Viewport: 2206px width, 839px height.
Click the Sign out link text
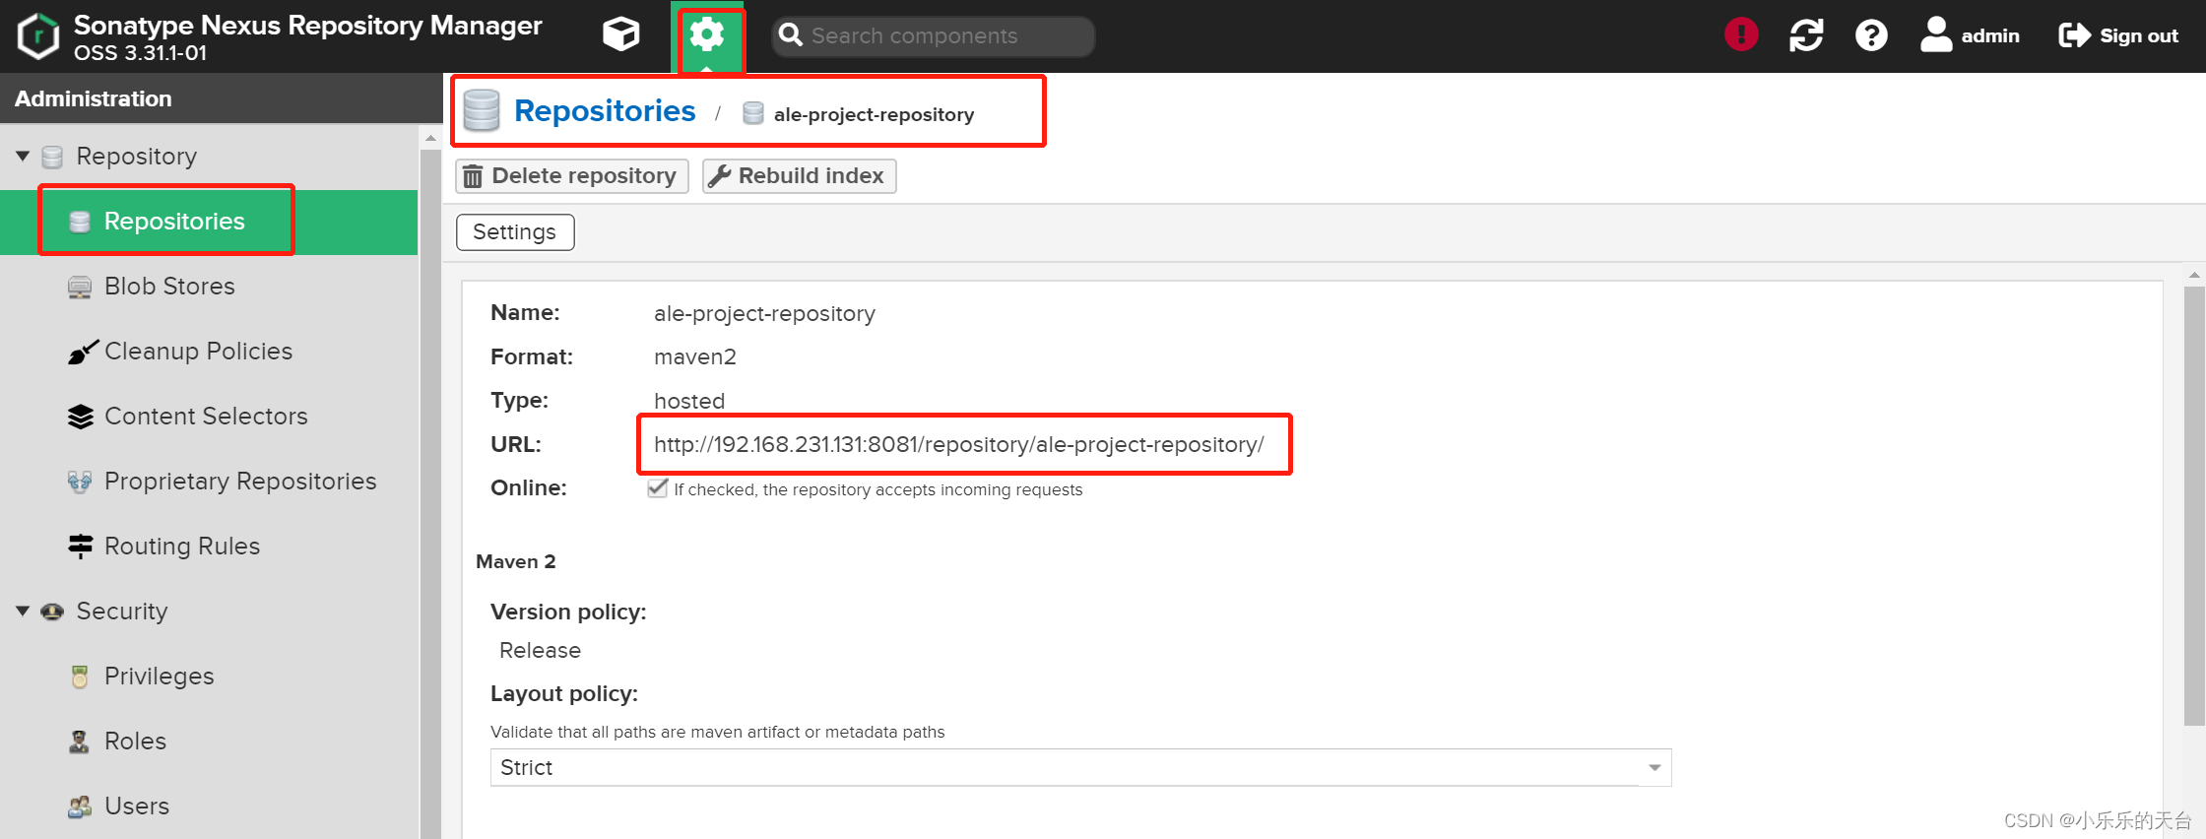(2139, 35)
